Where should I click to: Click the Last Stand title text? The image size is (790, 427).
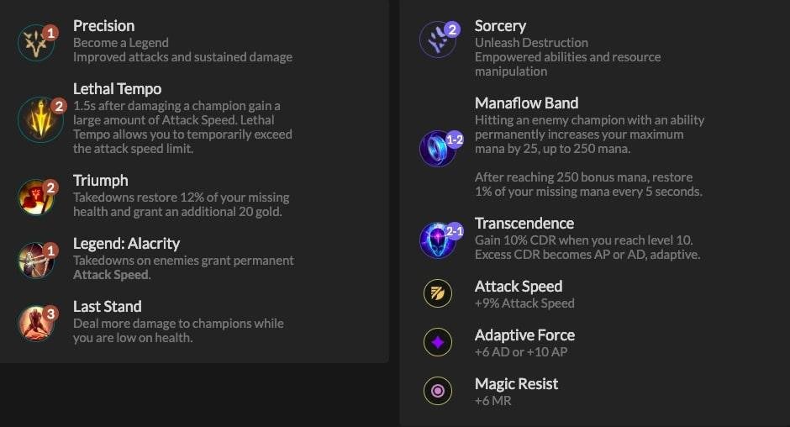pyautogui.click(x=107, y=307)
